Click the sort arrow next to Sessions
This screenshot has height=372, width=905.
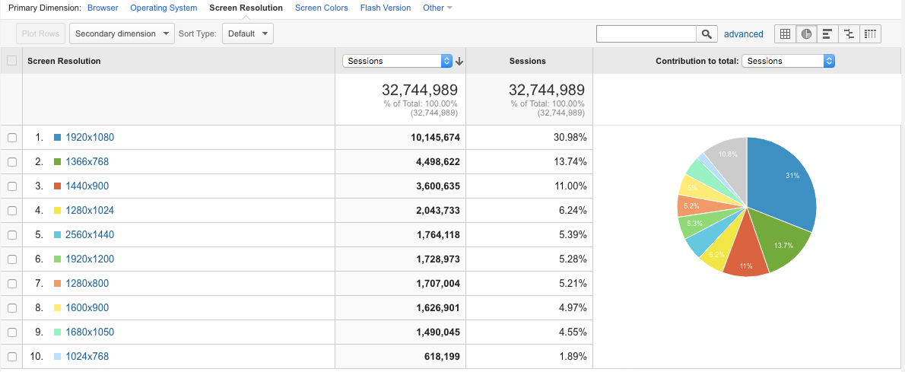point(459,61)
